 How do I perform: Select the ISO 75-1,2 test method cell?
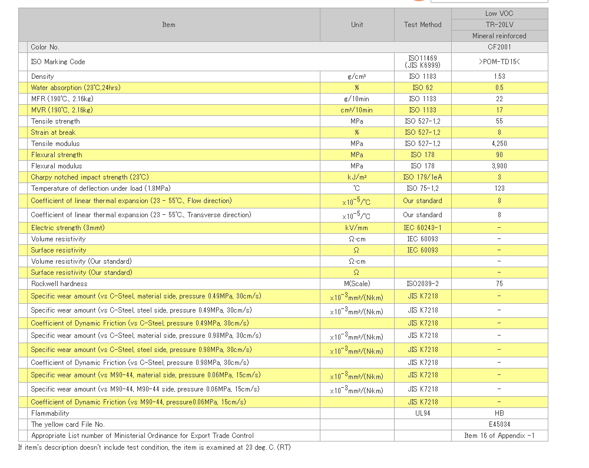pyautogui.click(x=422, y=188)
